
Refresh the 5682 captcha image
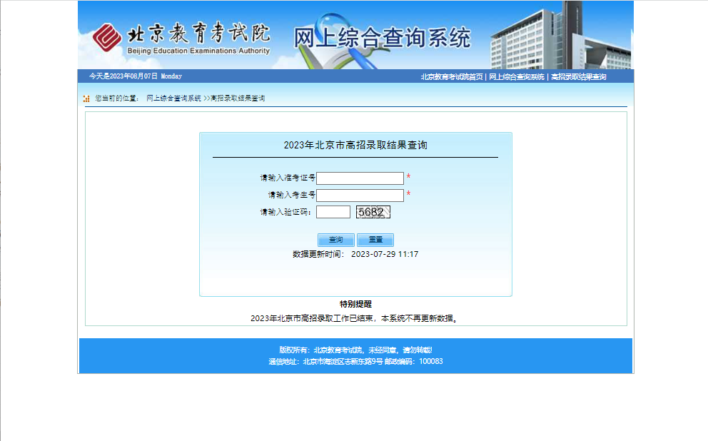point(373,212)
